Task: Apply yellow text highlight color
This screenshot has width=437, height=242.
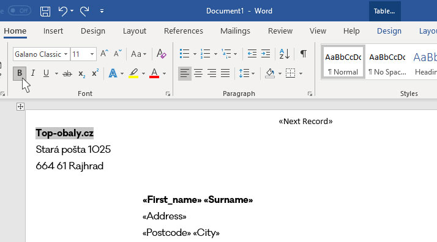Action: [x=133, y=73]
